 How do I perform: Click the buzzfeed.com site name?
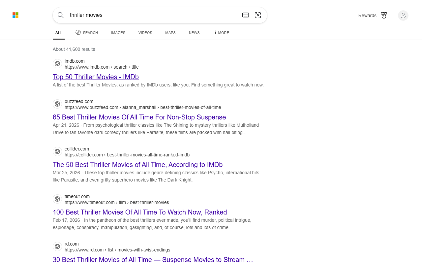coord(79,101)
